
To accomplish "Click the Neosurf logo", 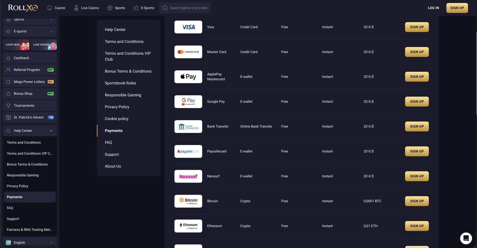I will 188,176.
